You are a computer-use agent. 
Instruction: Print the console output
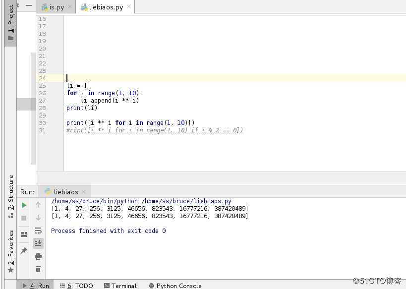(x=38, y=256)
